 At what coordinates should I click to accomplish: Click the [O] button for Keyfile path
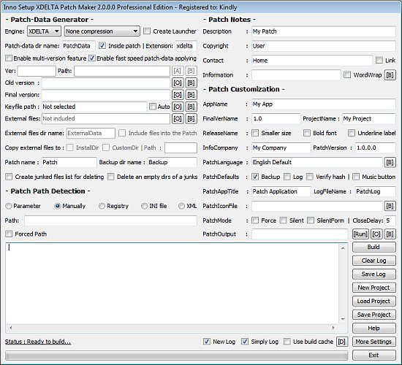coord(178,107)
